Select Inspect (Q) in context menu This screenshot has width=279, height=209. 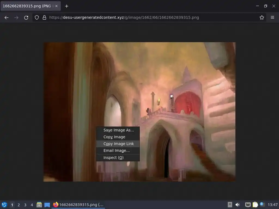click(118, 158)
